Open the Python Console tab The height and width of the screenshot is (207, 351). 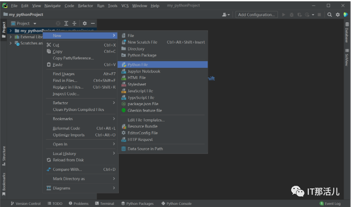pos(176,203)
